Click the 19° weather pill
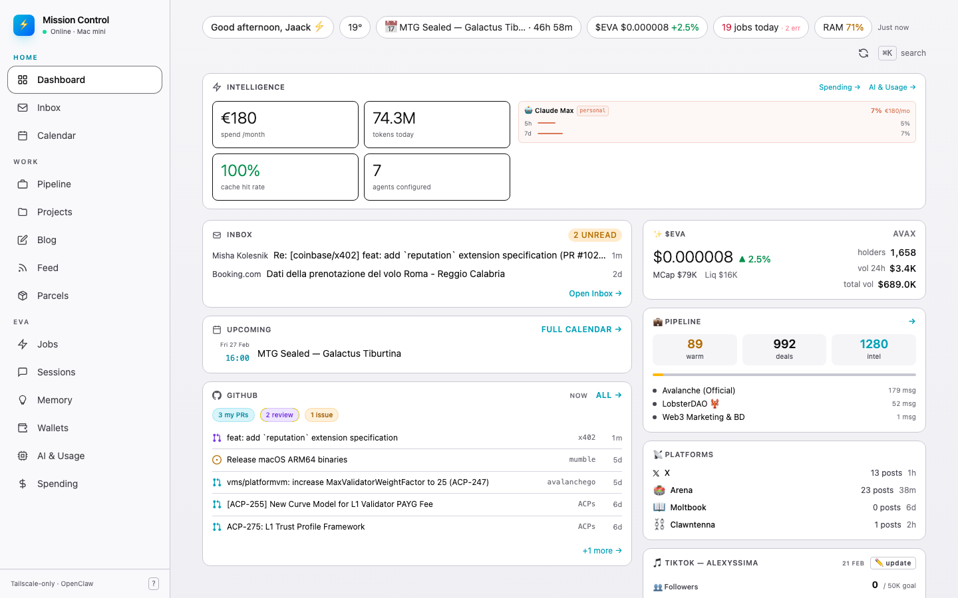The image size is (958, 598). 355,27
